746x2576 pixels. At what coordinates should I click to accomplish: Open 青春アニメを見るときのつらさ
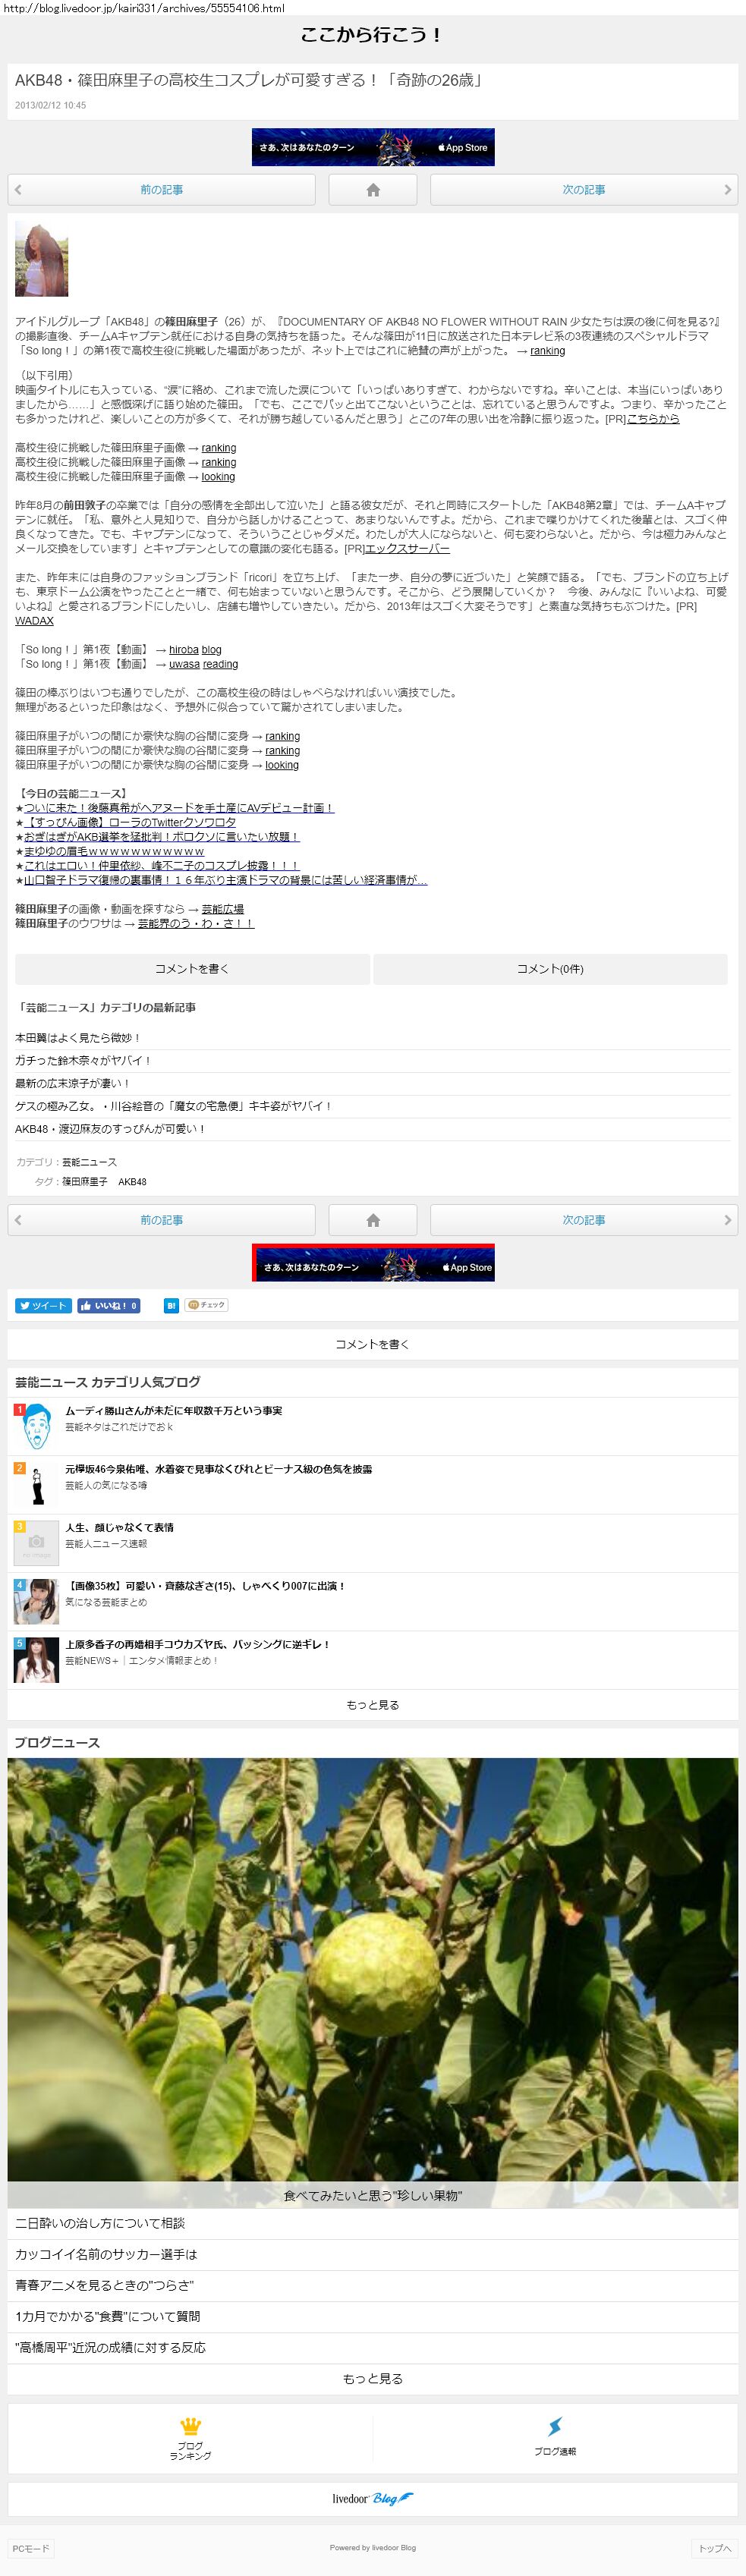(373, 2285)
